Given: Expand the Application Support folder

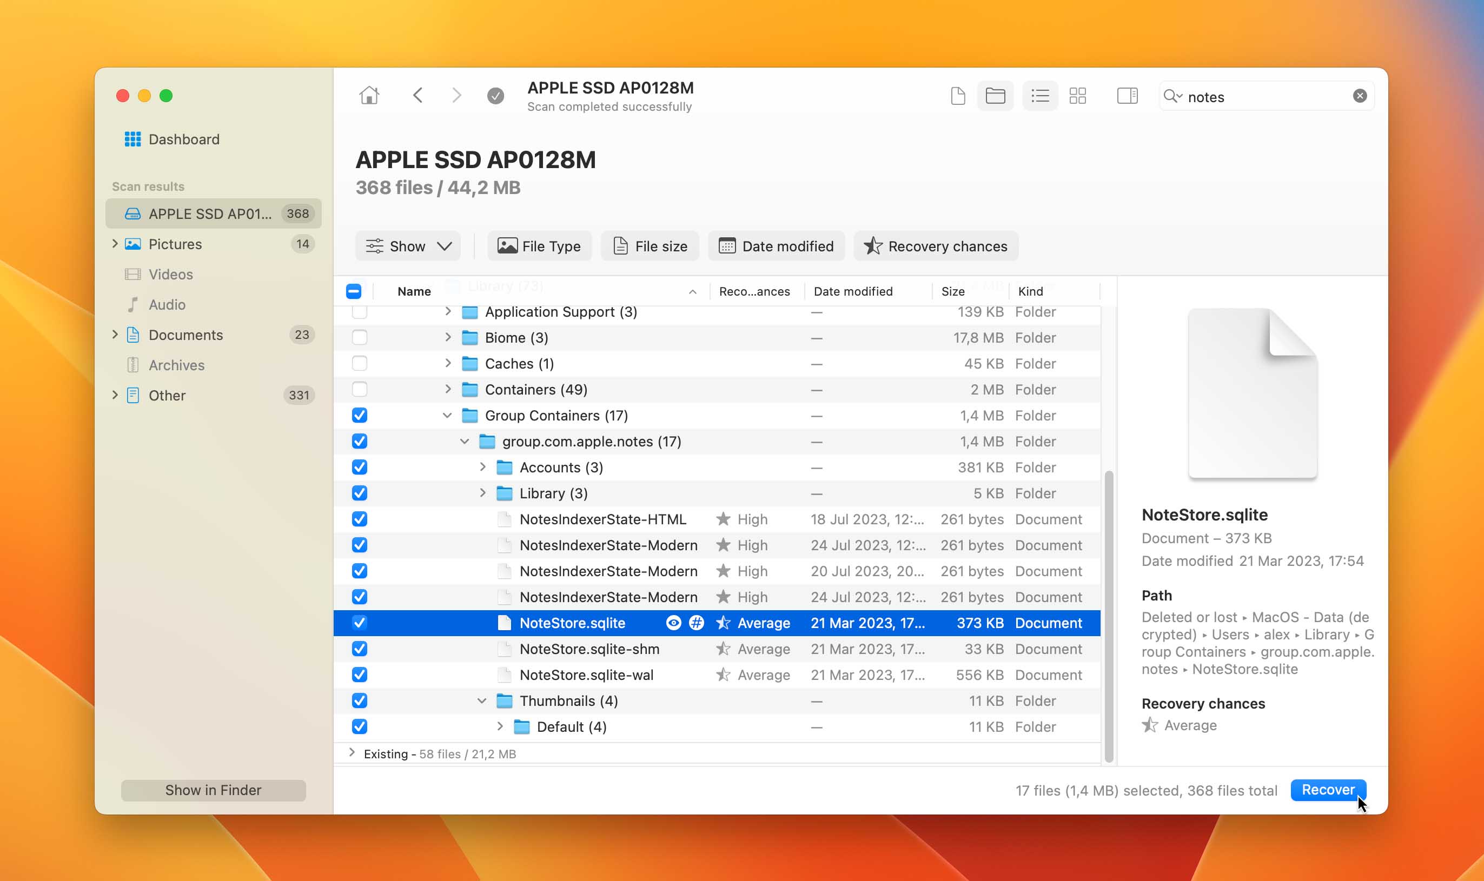Looking at the screenshot, I should point(448,312).
